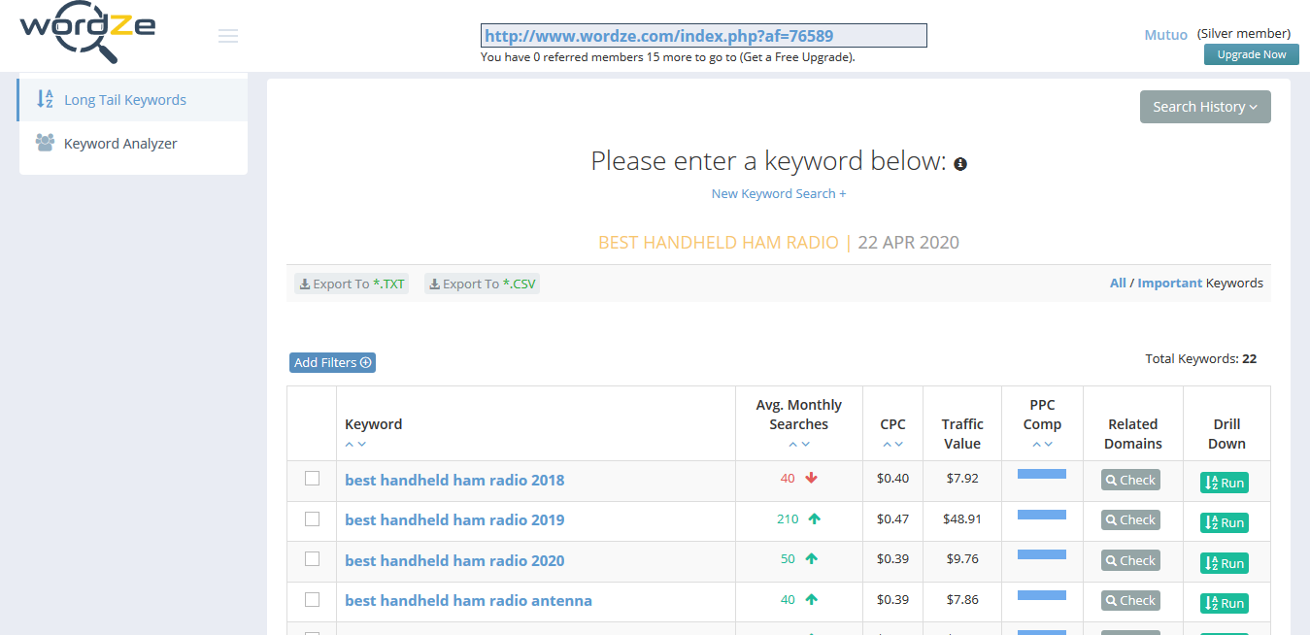Click the Keyword Analyzer people icon
The width and height of the screenshot is (1310, 635).
coord(45,143)
